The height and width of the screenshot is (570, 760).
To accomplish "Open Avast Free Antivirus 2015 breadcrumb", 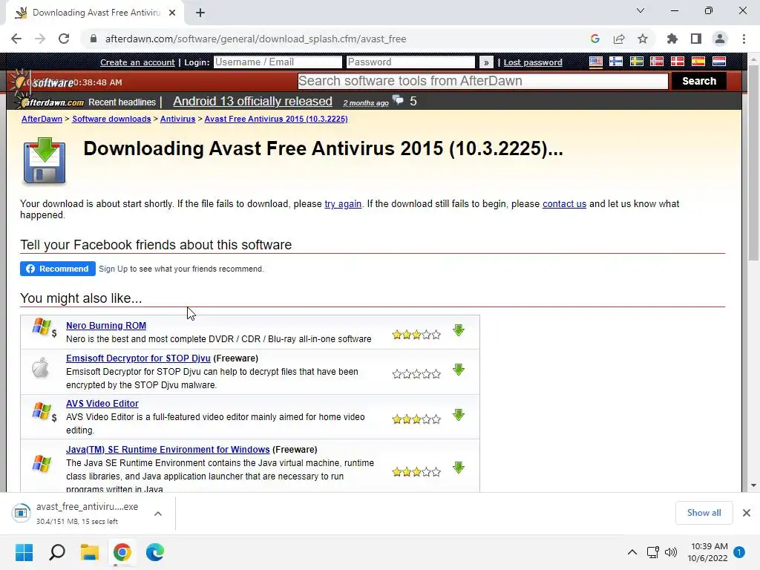I will pos(276,119).
